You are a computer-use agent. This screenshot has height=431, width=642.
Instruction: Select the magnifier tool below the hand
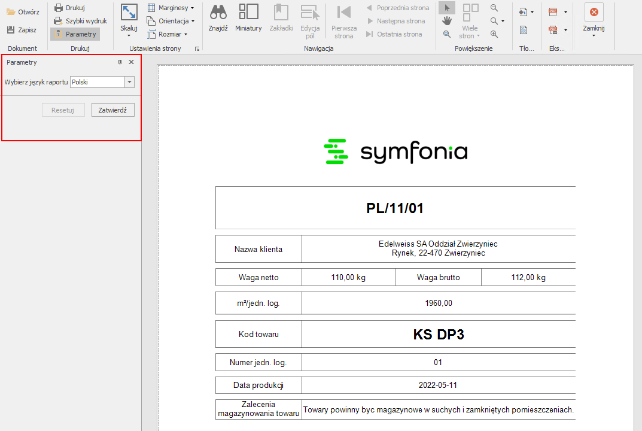coord(447,34)
